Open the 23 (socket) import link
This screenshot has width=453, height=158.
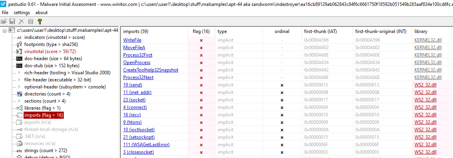(x=134, y=100)
